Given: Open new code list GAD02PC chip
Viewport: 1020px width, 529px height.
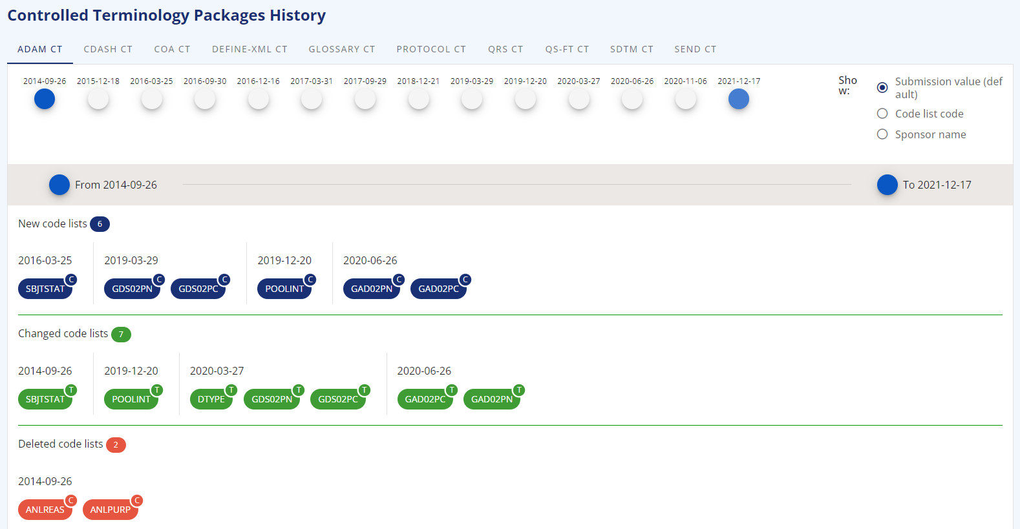Looking at the screenshot, I should (438, 289).
